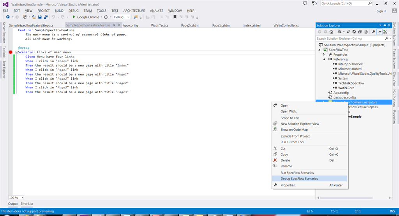Select Show on Code Map in the context menu
Image resolution: width=399 pixels, height=216 pixels.
coord(309,130)
